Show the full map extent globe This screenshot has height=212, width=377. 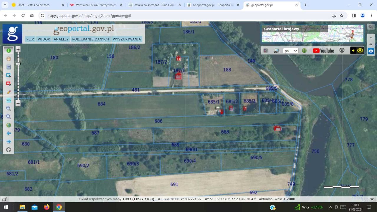(x=9, y=125)
